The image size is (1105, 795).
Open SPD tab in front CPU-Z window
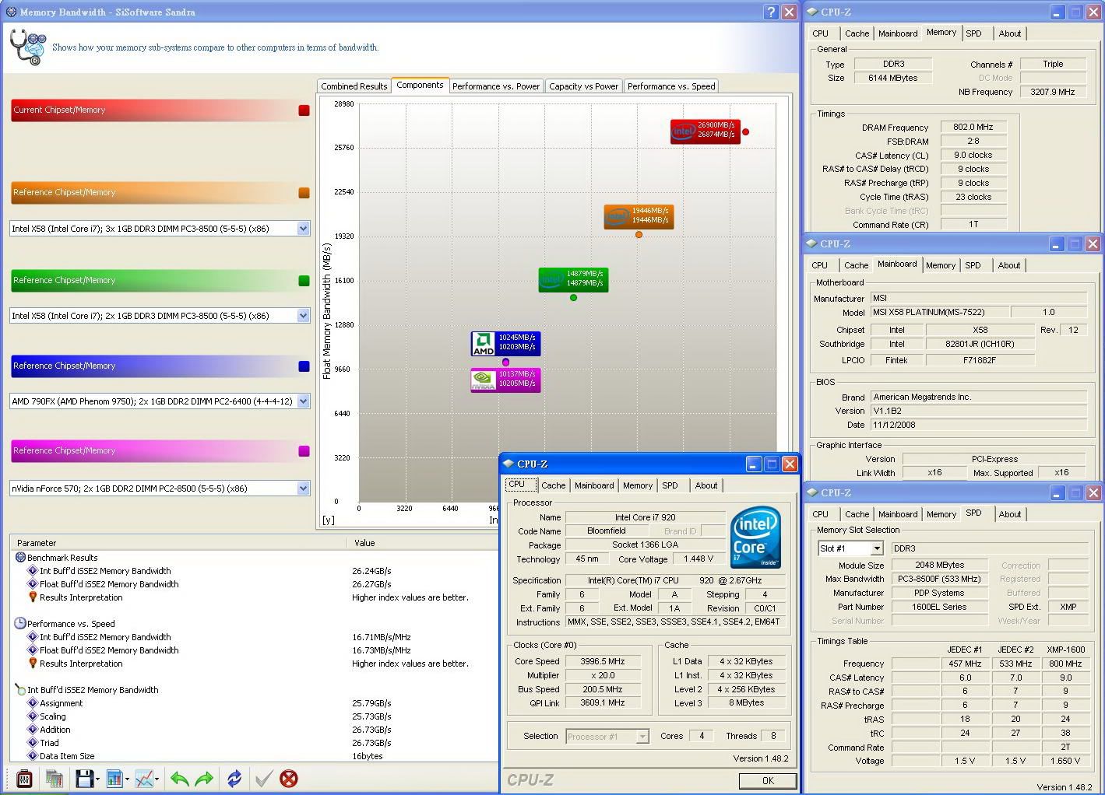coord(670,485)
